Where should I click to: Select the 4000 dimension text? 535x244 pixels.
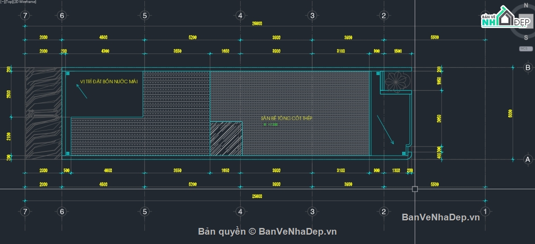pos(107,171)
